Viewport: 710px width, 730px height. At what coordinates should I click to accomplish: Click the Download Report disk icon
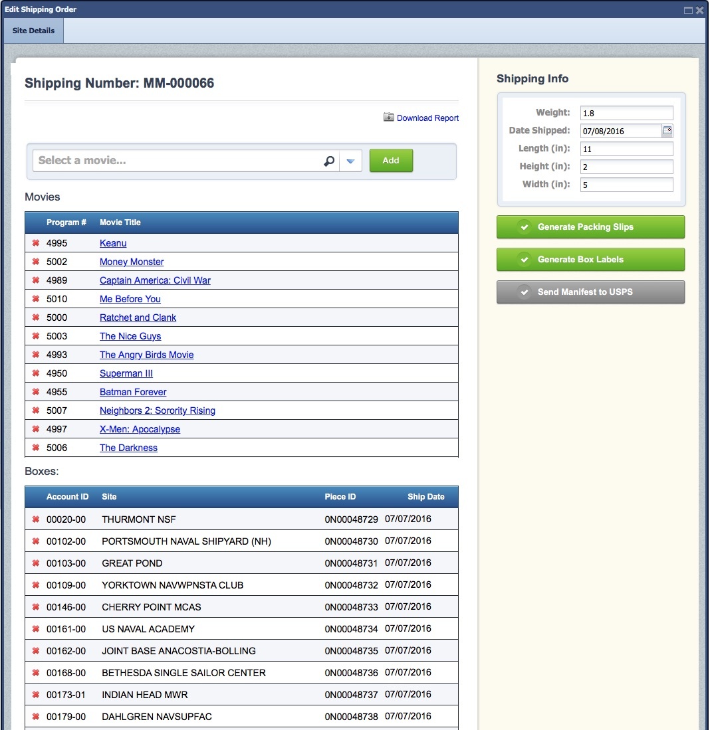point(389,118)
